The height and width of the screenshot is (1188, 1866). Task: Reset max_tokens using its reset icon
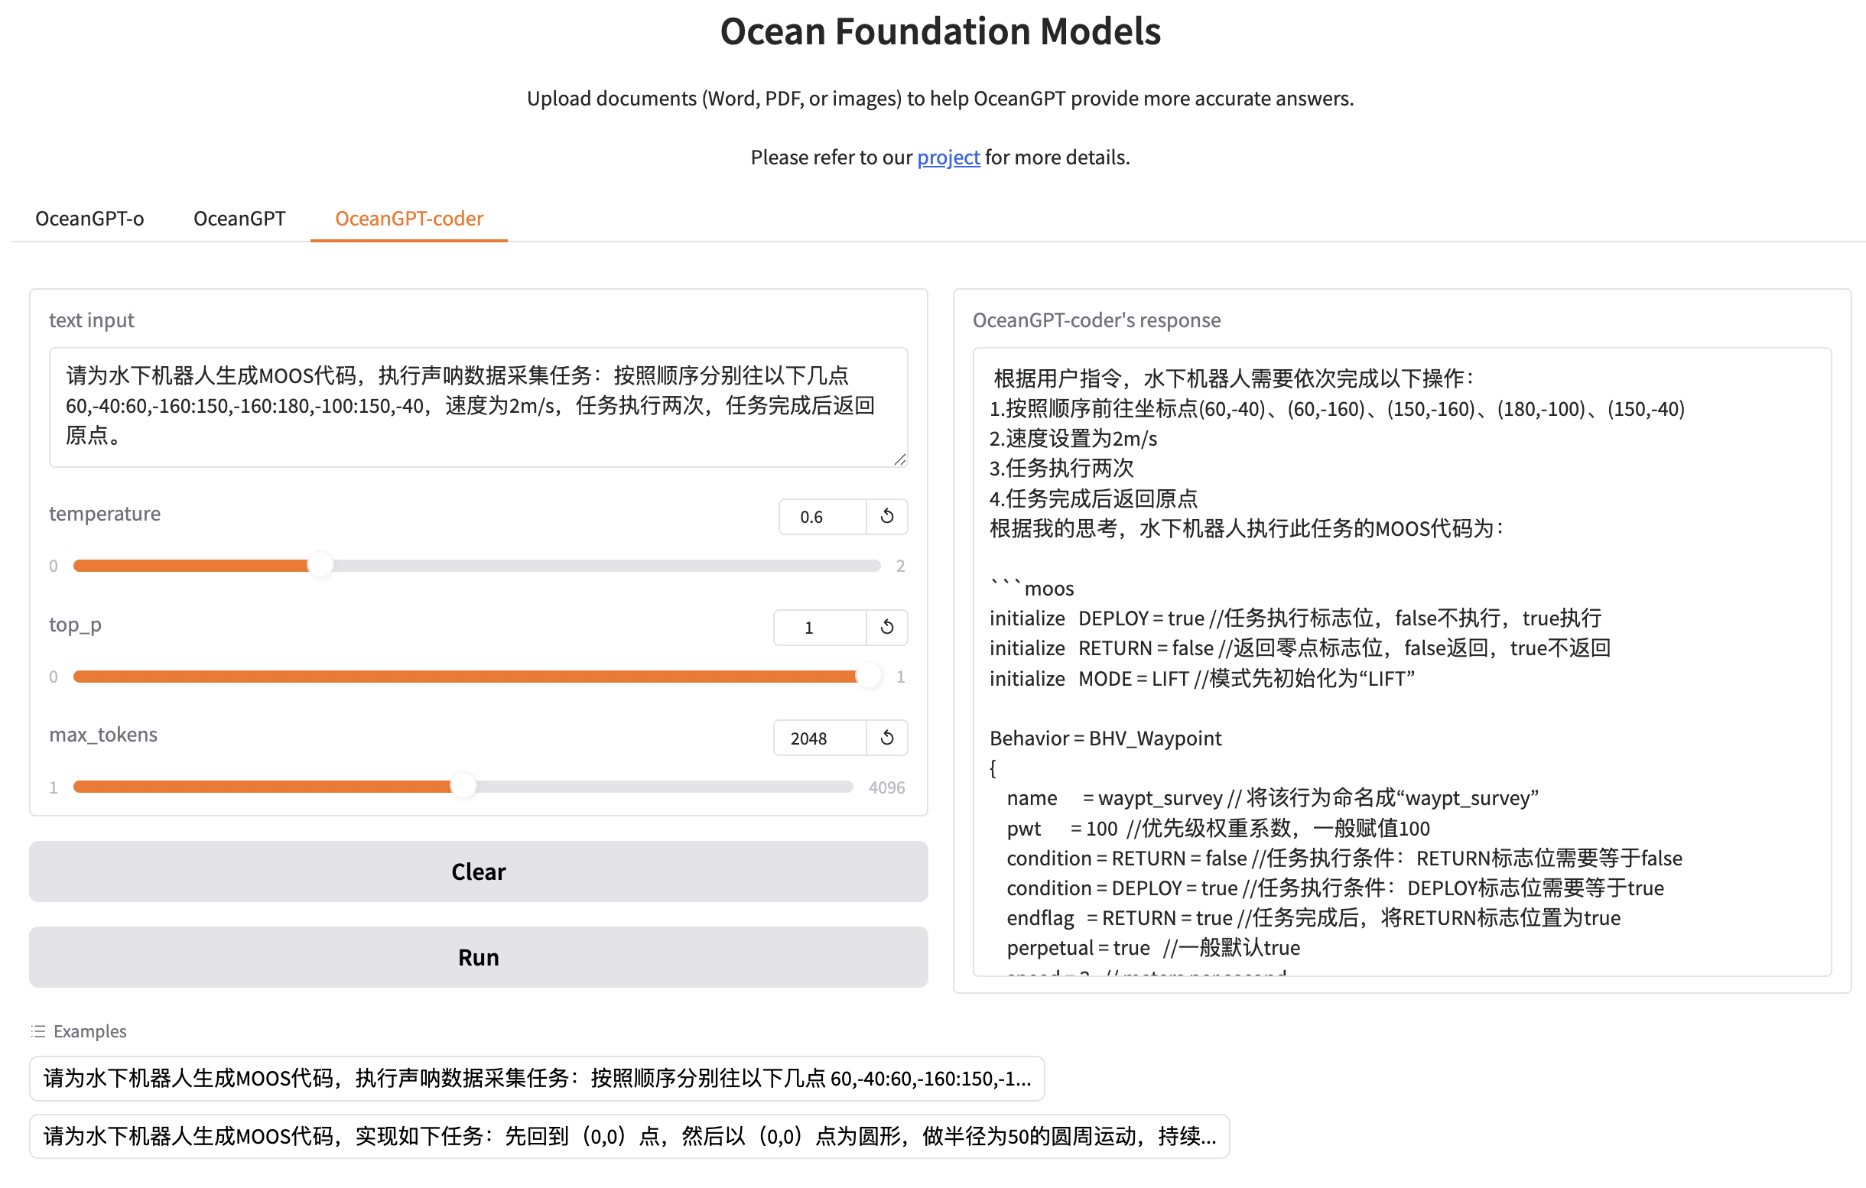click(x=886, y=738)
